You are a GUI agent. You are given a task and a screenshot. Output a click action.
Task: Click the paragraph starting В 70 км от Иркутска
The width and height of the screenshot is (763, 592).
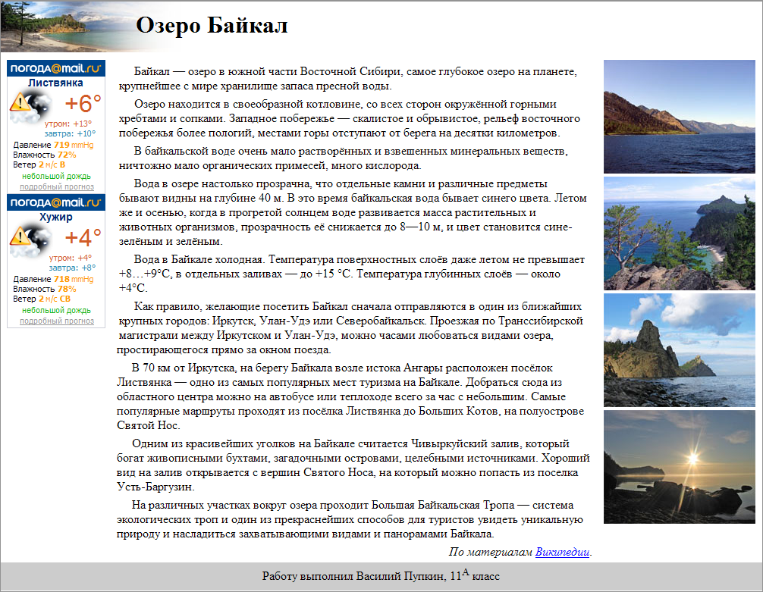click(x=350, y=396)
